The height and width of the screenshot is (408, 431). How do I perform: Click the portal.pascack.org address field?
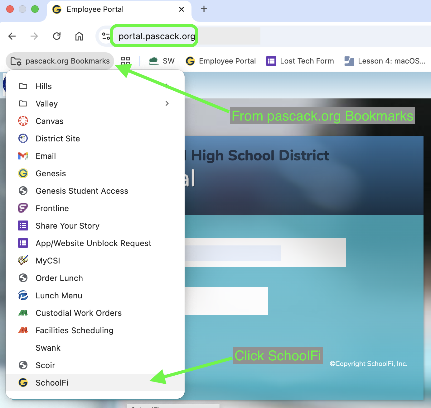157,36
